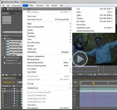117x110 pixels.
Task: Expand layer 4 properties triangle
Action: 12,96
